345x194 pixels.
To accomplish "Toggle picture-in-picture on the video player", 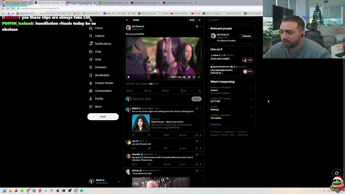I will click(194, 77).
